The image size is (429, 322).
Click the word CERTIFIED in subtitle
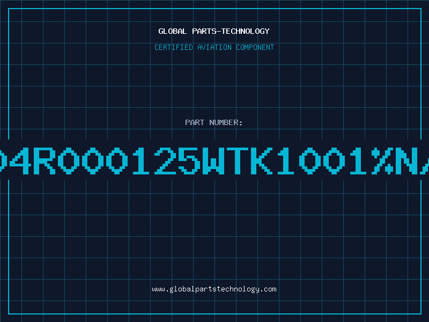coord(174,47)
